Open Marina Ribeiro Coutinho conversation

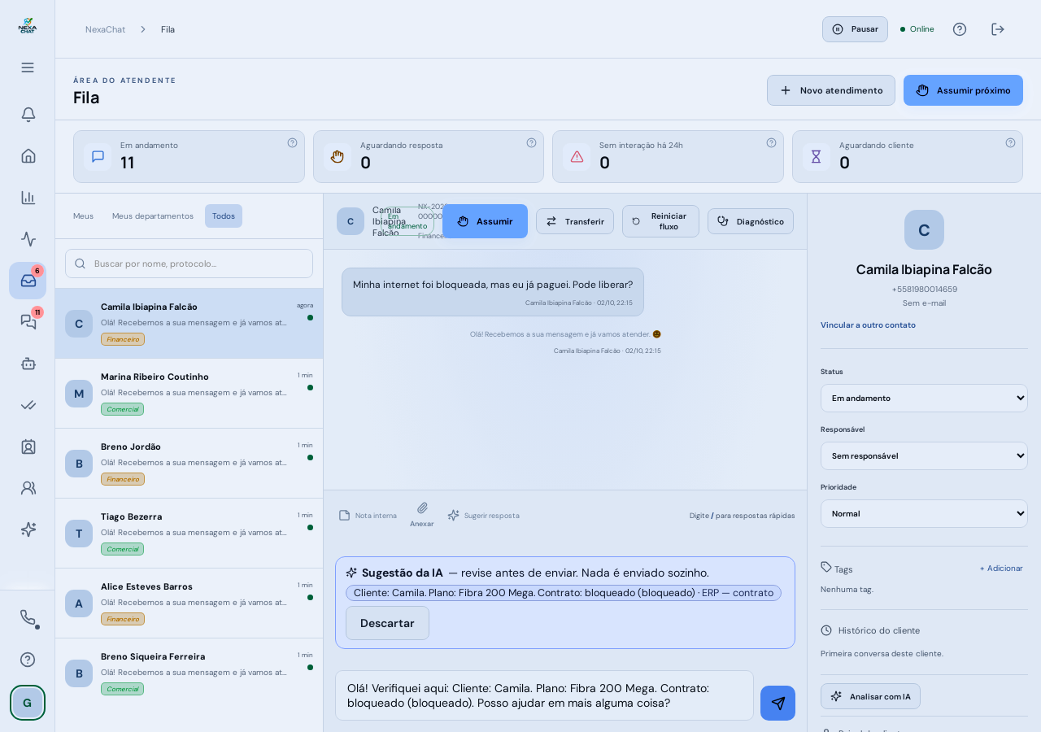point(189,394)
